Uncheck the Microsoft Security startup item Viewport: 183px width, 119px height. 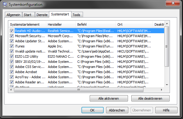click(x=12, y=36)
